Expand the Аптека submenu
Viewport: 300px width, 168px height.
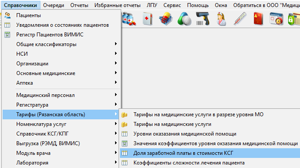tap(61, 83)
